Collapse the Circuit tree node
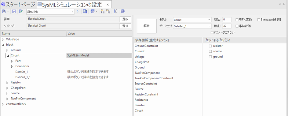The width and height of the screenshot is (288, 116). coord(8,55)
